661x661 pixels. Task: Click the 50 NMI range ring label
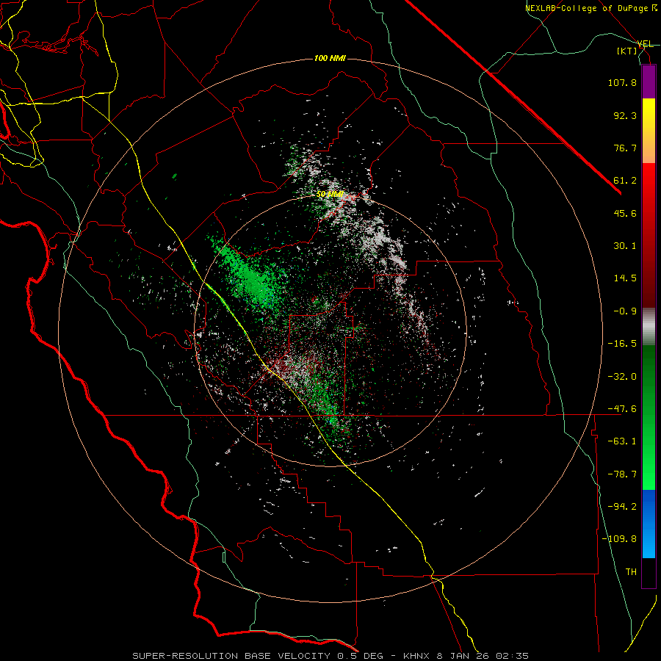[x=330, y=195]
